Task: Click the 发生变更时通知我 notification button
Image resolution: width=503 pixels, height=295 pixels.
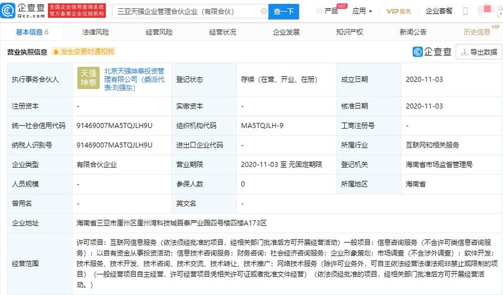Action: [83, 52]
